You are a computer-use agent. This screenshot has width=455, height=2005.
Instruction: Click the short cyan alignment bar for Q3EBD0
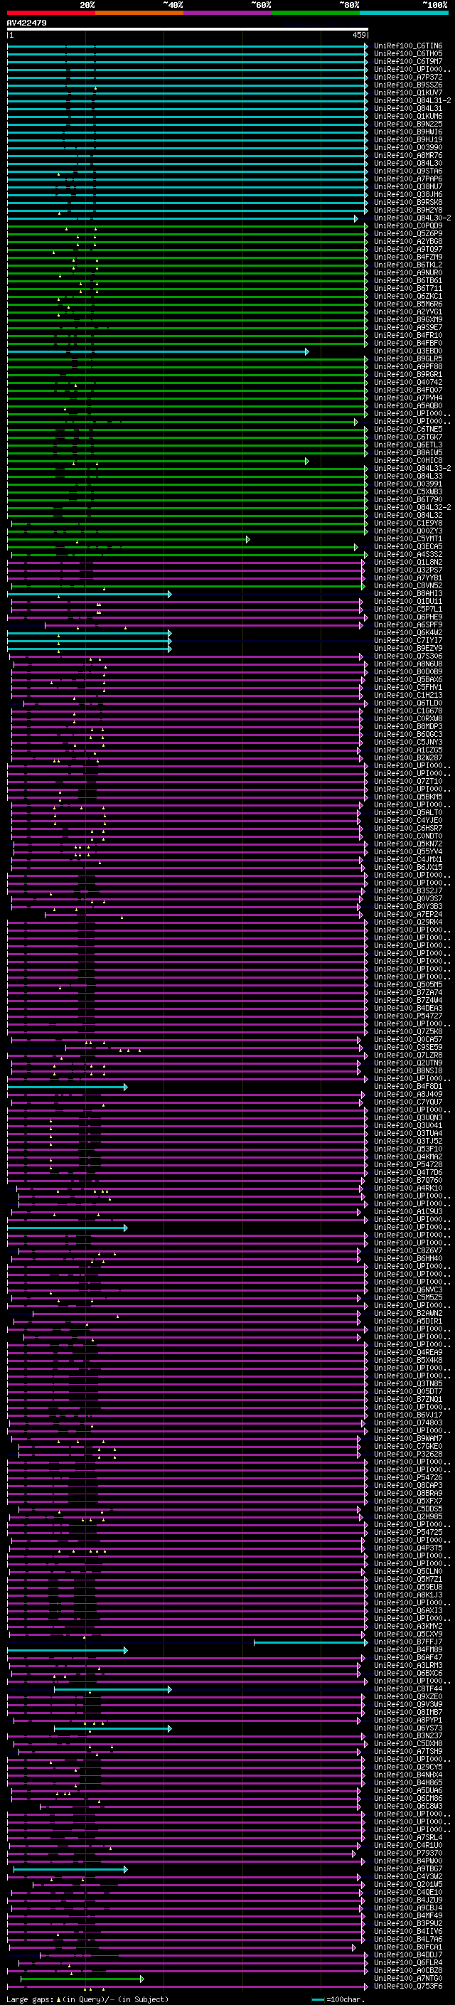point(158,352)
